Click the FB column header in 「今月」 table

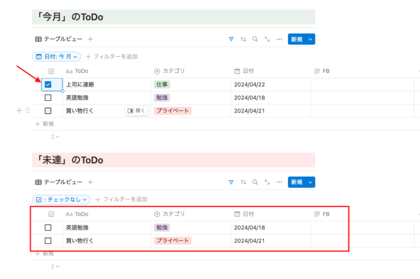[x=322, y=71]
